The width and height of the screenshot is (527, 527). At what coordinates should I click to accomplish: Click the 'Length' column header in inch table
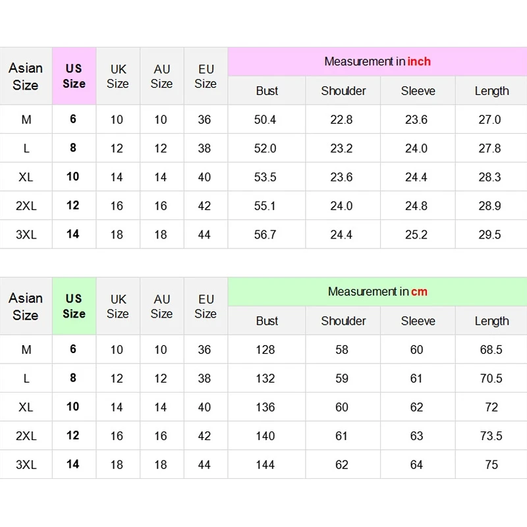[491, 91]
